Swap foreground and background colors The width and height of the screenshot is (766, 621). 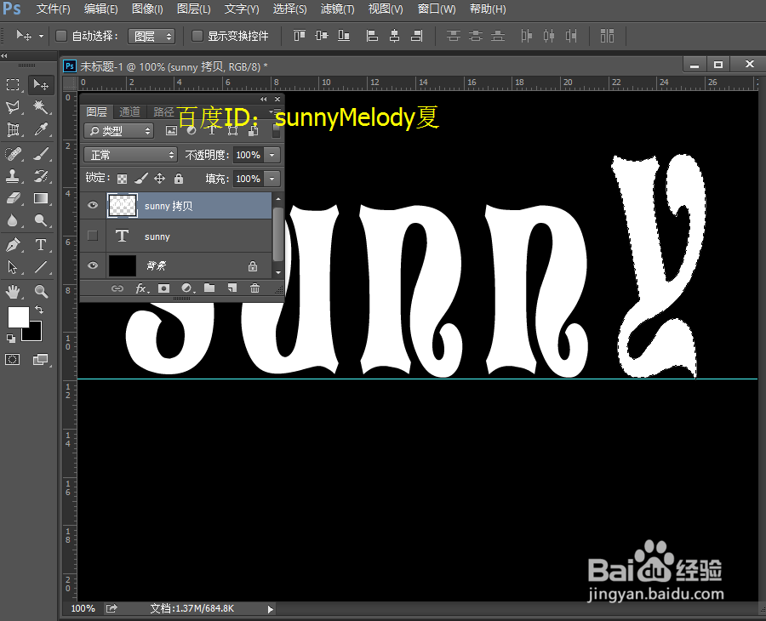coord(39,310)
